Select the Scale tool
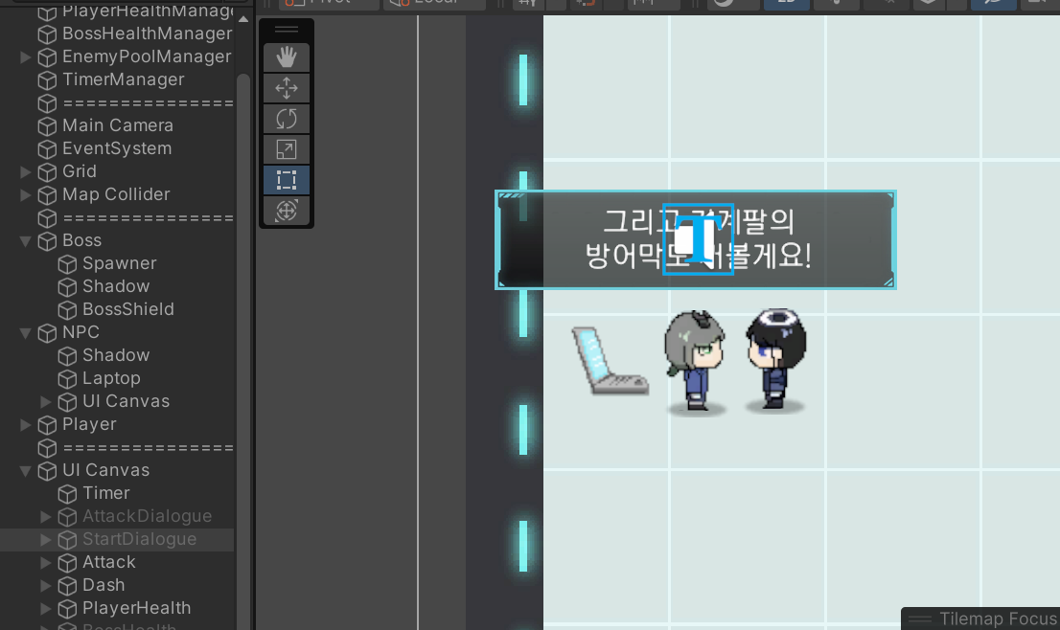The height and width of the screenshot is (630, 1060). pyautogui.click(x=286, y=149)
